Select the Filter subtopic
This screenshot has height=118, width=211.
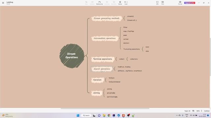point(125,27)
